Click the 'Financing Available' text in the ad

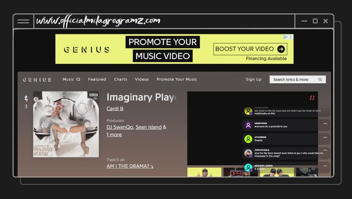pyautogui.click(x=266, y=59)
